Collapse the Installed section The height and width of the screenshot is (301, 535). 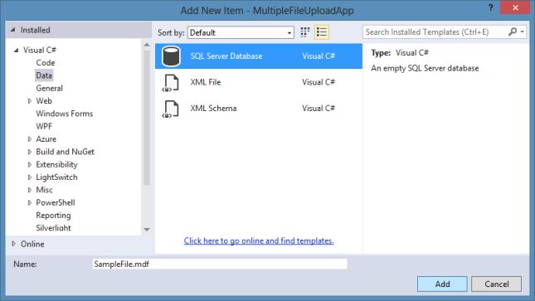click(x=13, y=30)
